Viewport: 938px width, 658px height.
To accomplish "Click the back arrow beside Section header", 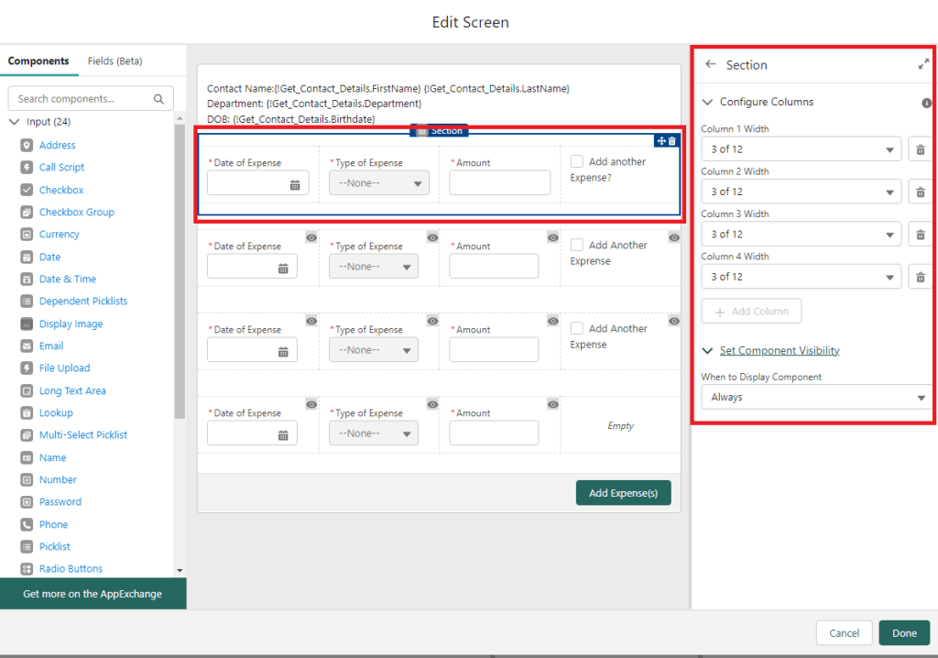I will pos(711,65).
